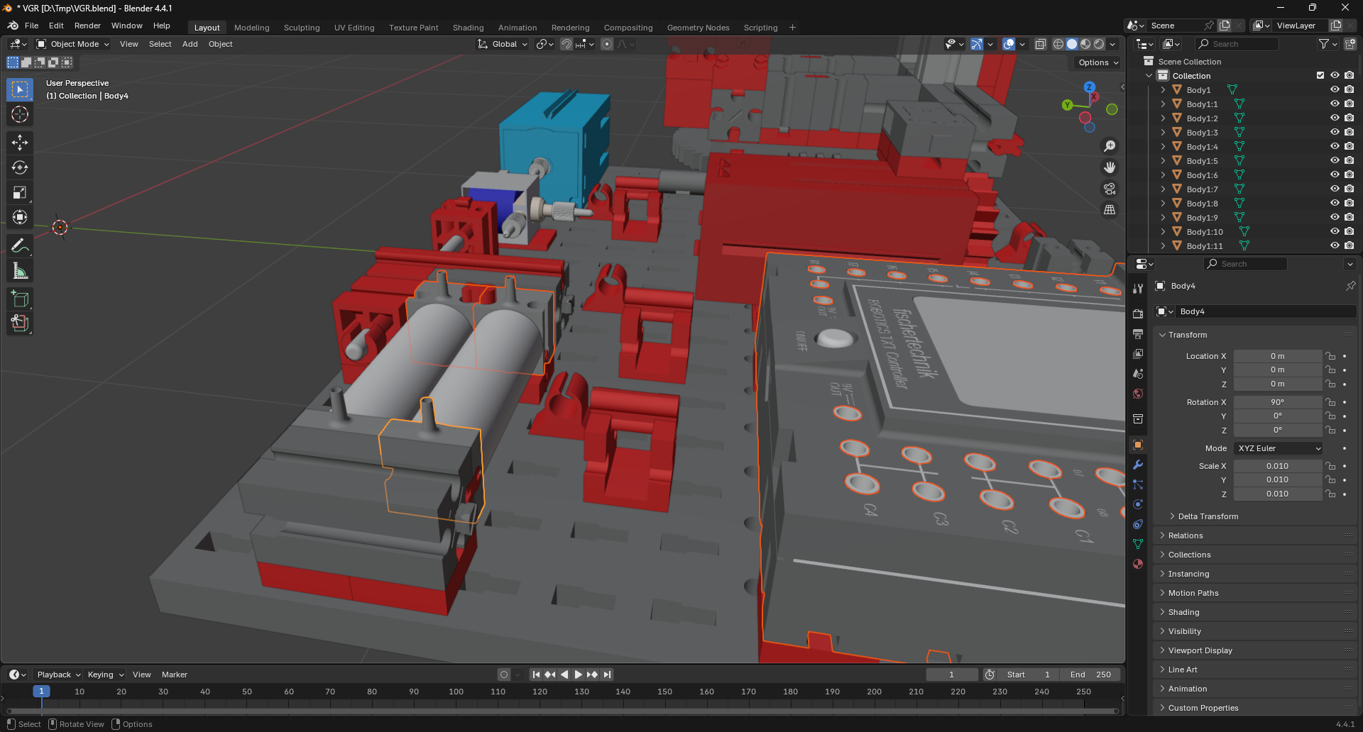The image size is (1363, 732).
Task: Open the Object Mode dropdown
Action: 74,44
